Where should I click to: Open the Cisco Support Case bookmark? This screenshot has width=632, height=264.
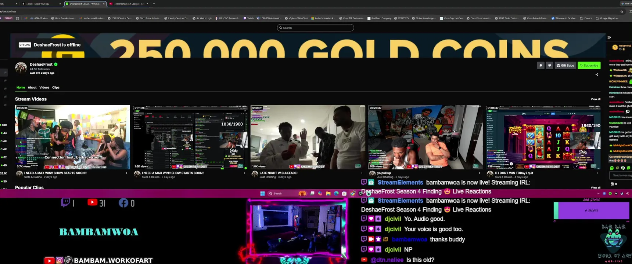451,18
